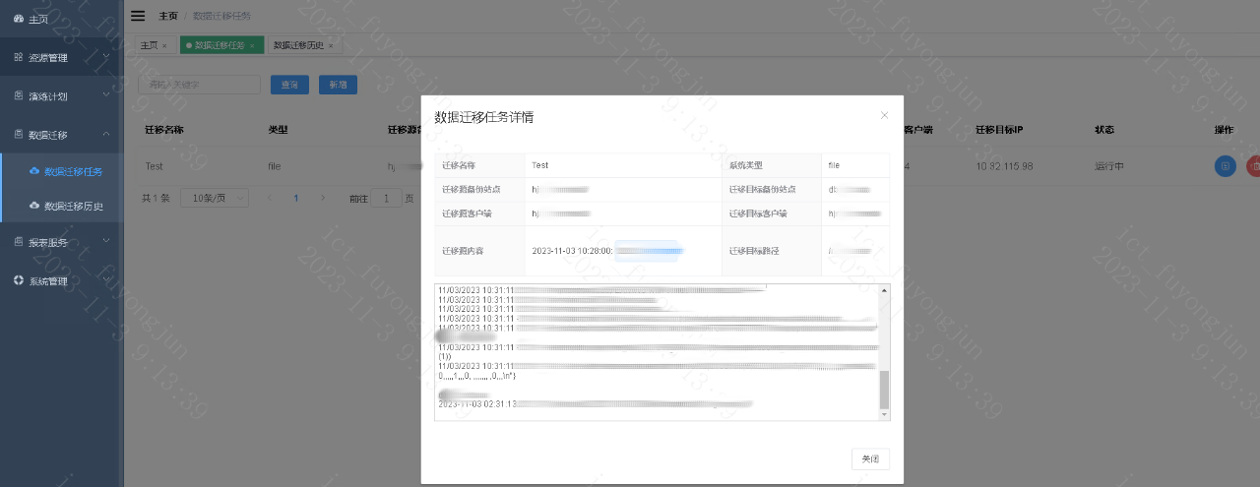Click the cloud icon beside 数据迁移任务
The image size is (1260, 487).
(x=35, y=171)
